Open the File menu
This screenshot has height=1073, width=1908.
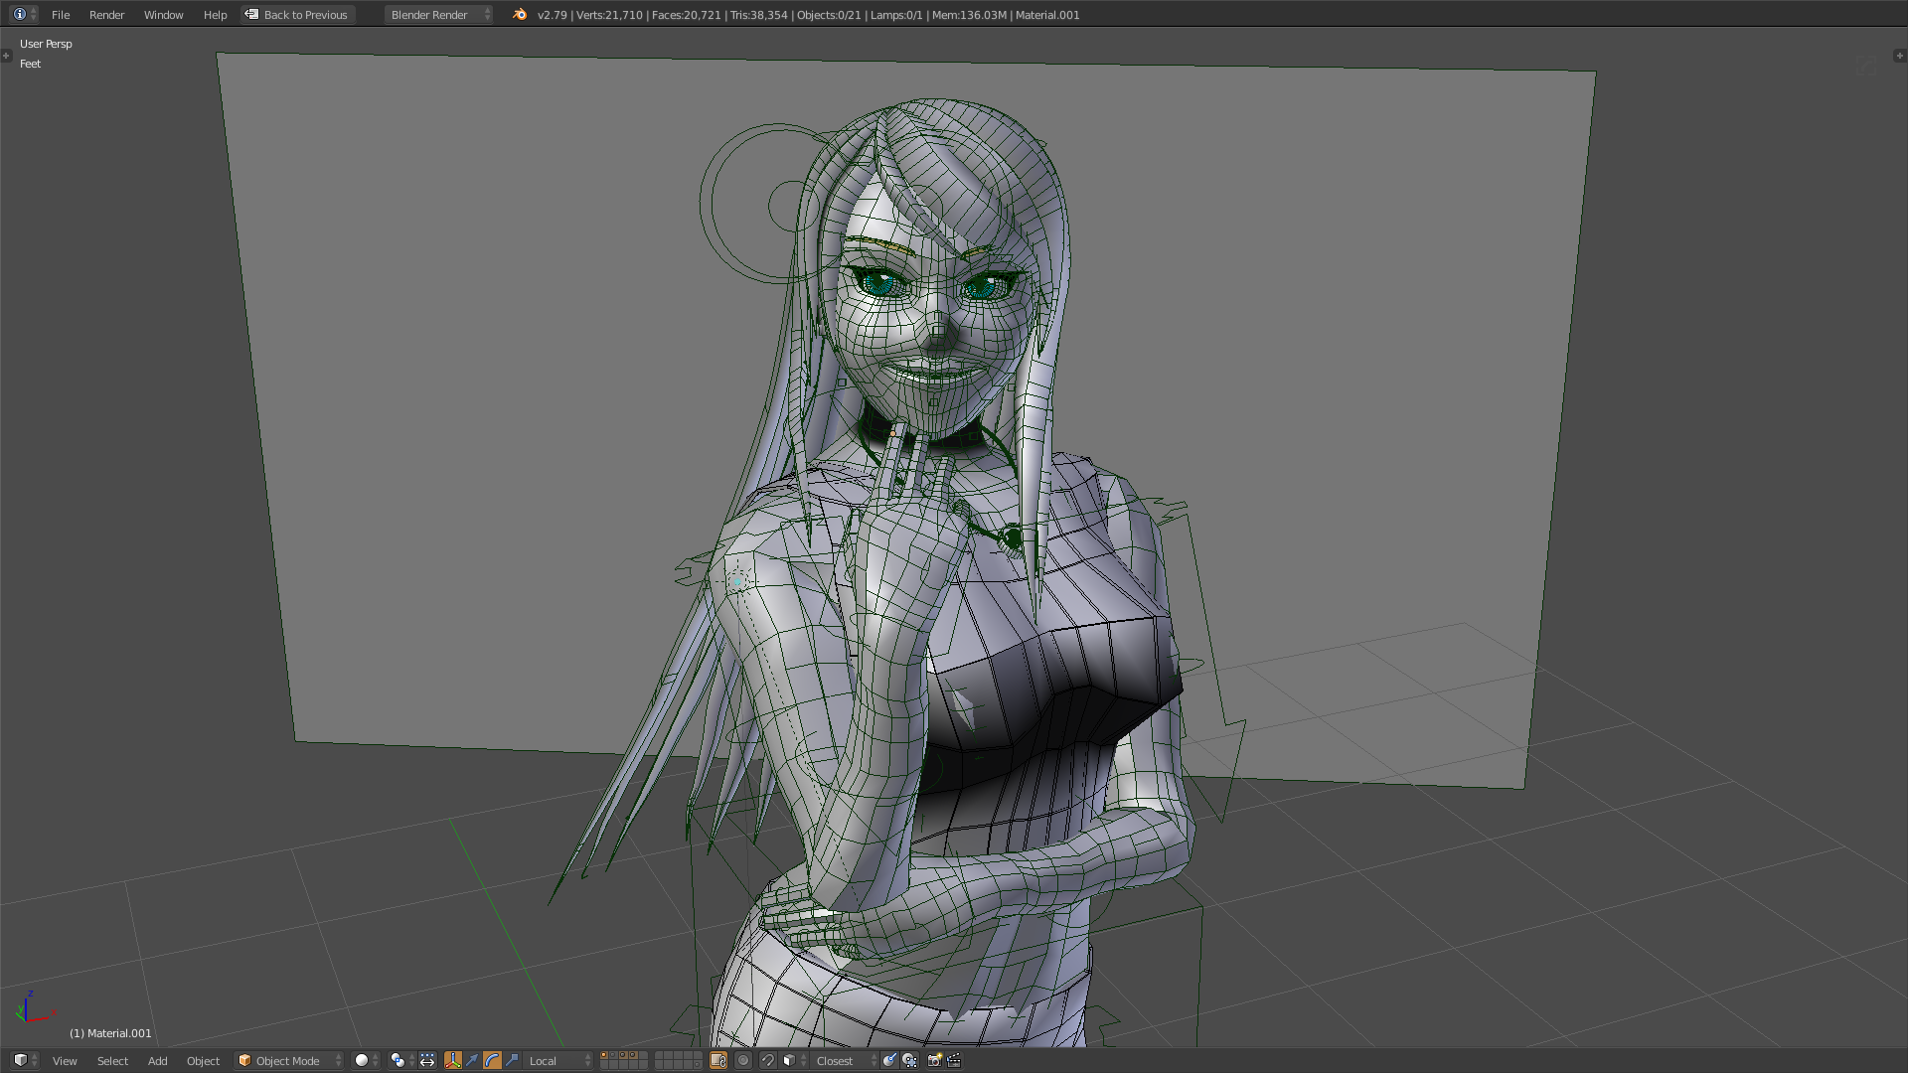coord(61,14)
